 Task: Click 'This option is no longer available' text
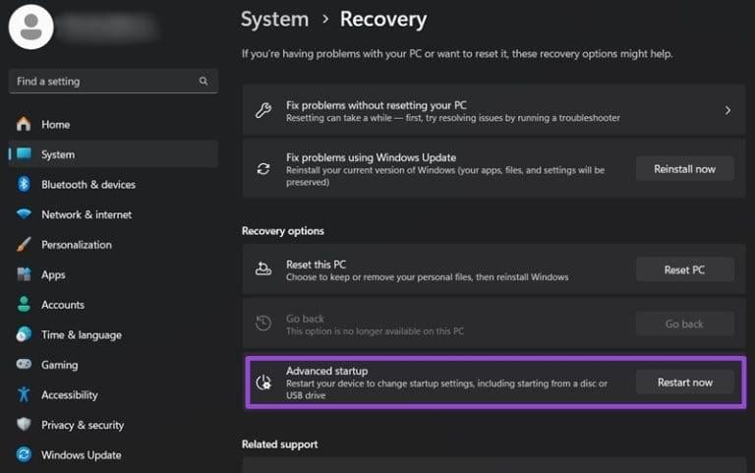[376, 331]
